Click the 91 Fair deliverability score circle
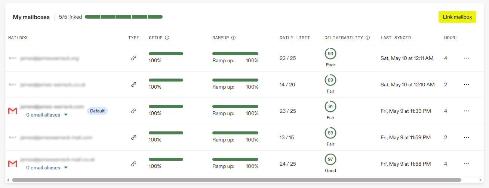The width and height of the screenshot is (489, 188). [330, 106]
